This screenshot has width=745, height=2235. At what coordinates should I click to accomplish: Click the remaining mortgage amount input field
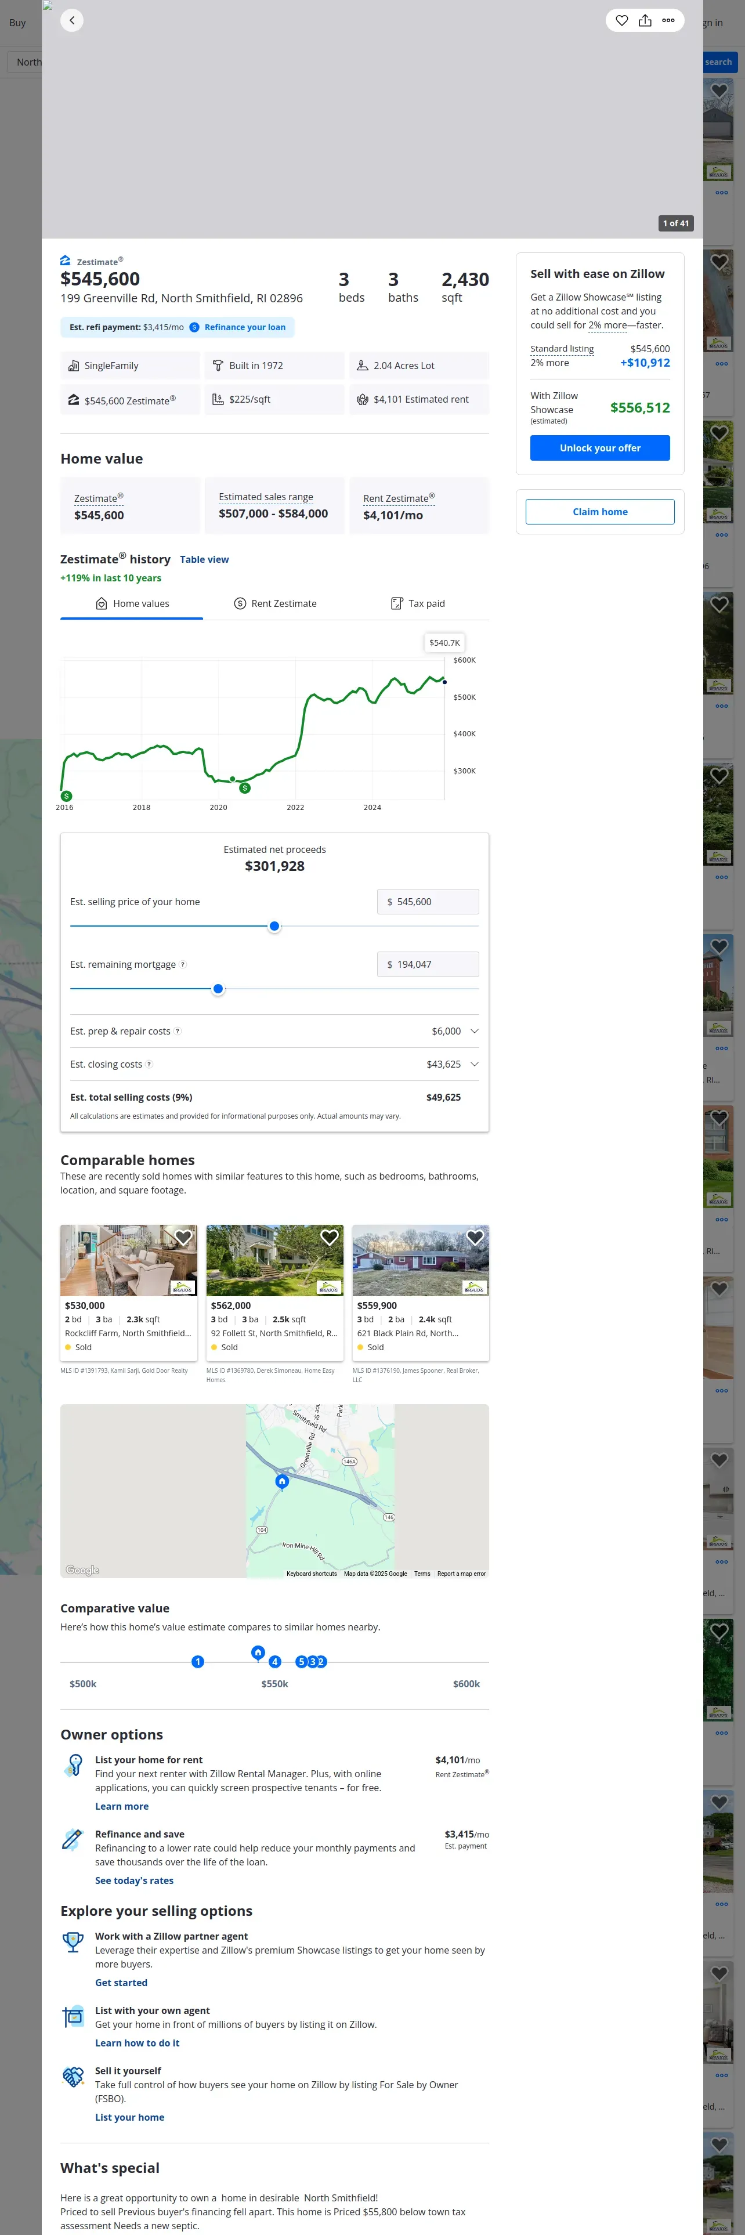click(428, 964)
